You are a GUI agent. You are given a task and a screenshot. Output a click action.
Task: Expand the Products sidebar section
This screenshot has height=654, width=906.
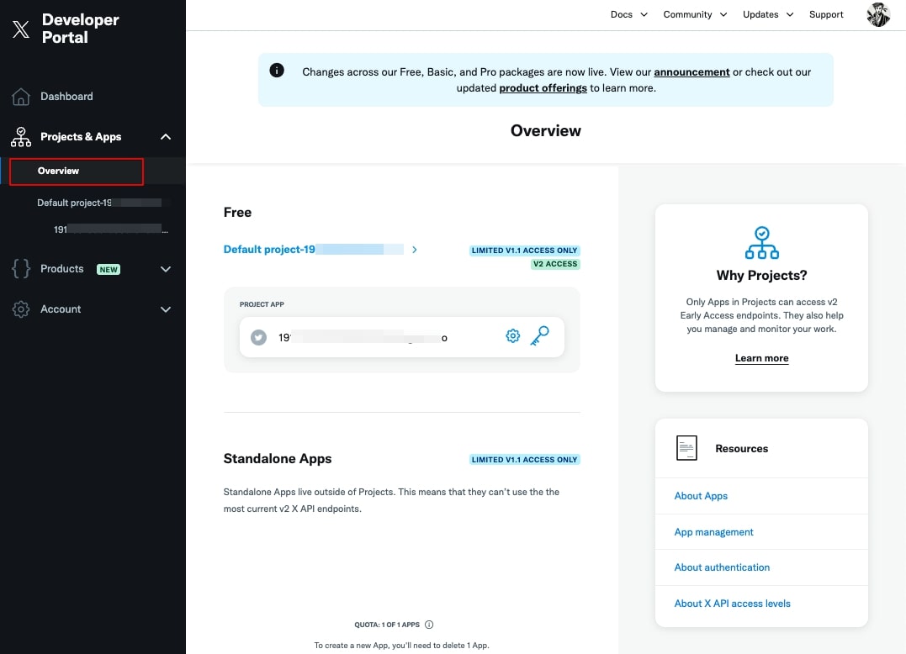[166, 269]
